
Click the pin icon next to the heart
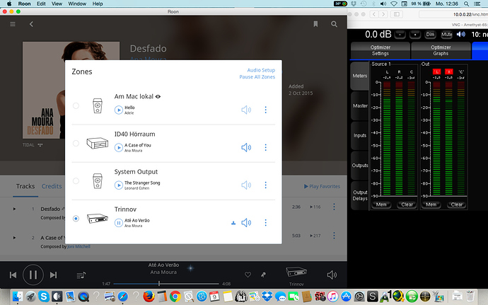point(263,275)
